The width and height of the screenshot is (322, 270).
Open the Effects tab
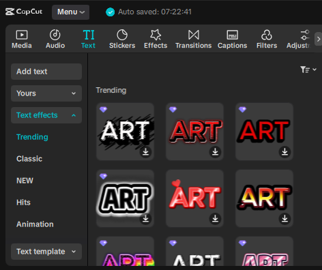pos(156,40)
